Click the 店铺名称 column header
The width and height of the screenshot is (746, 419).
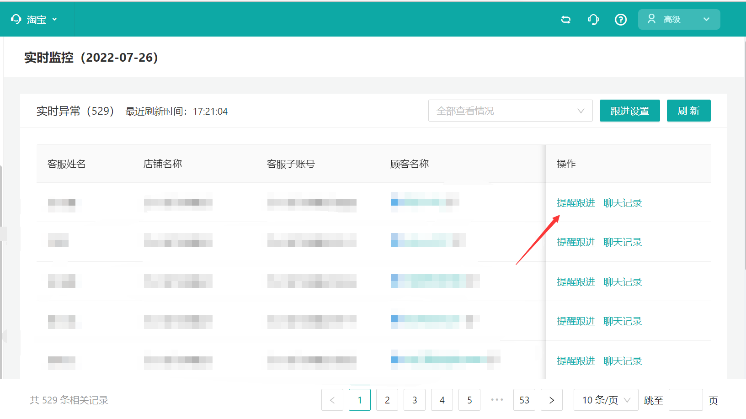[x=163, y=164]
